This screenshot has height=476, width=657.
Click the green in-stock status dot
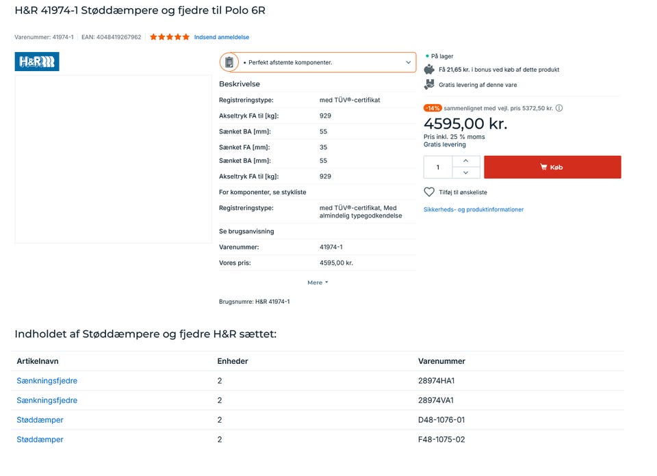pos(427,56)
